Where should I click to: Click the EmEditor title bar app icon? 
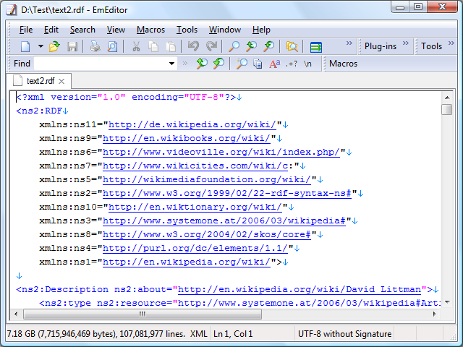(12, 9)
